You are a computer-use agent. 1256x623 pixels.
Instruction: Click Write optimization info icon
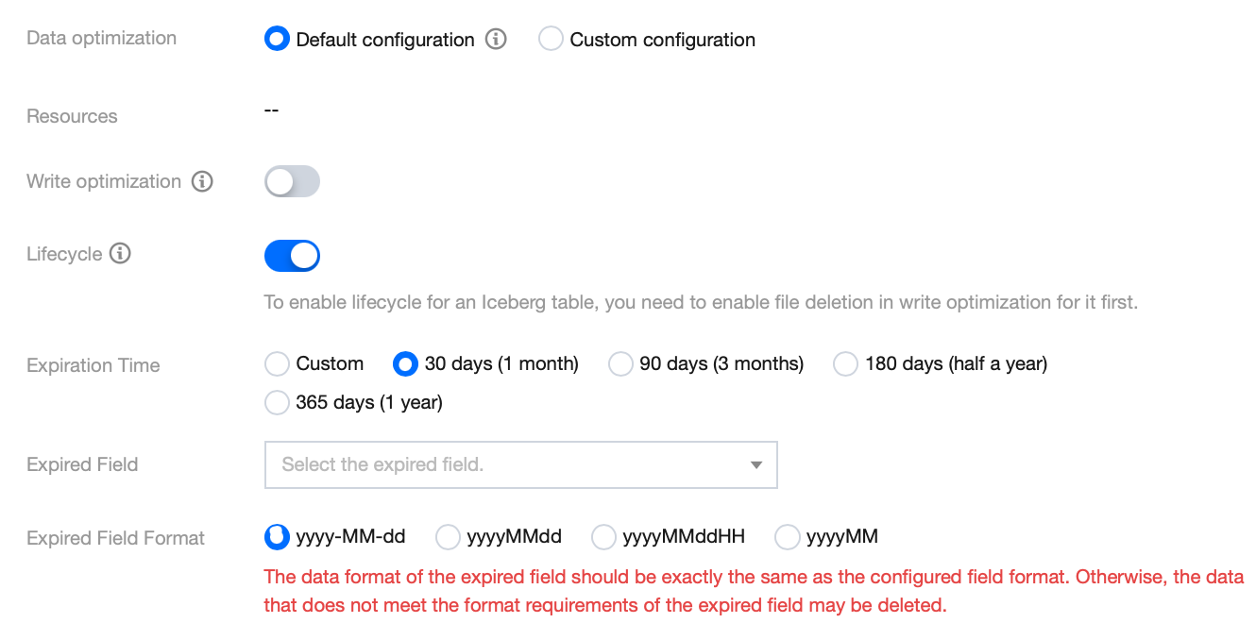click(x=202, y=181)
